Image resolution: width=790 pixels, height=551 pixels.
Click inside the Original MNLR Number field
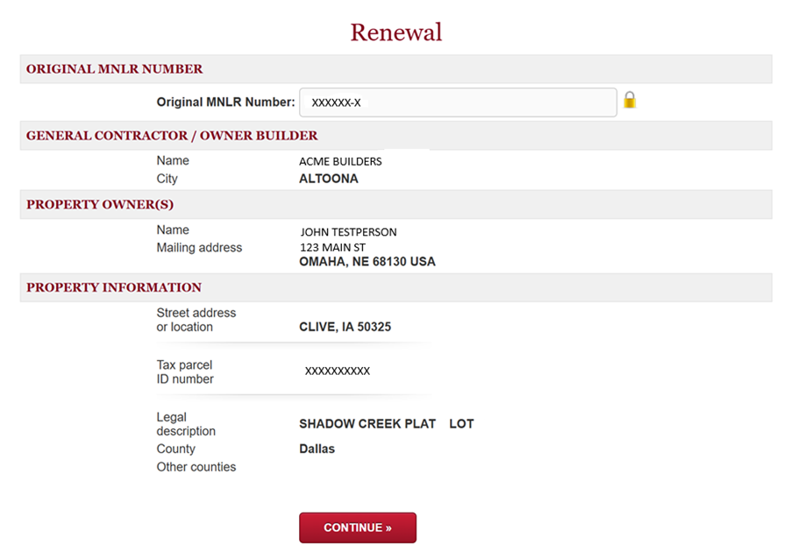click(456, 102)
